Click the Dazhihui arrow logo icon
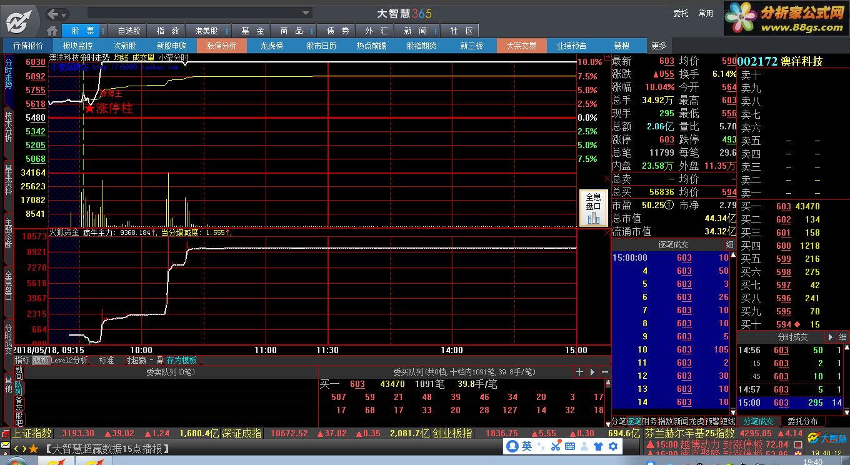 (x=21, y=21)
